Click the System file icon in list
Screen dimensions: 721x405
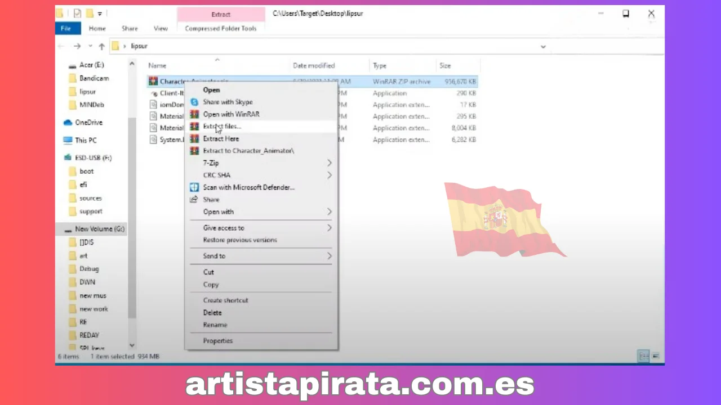pos(153,139)
